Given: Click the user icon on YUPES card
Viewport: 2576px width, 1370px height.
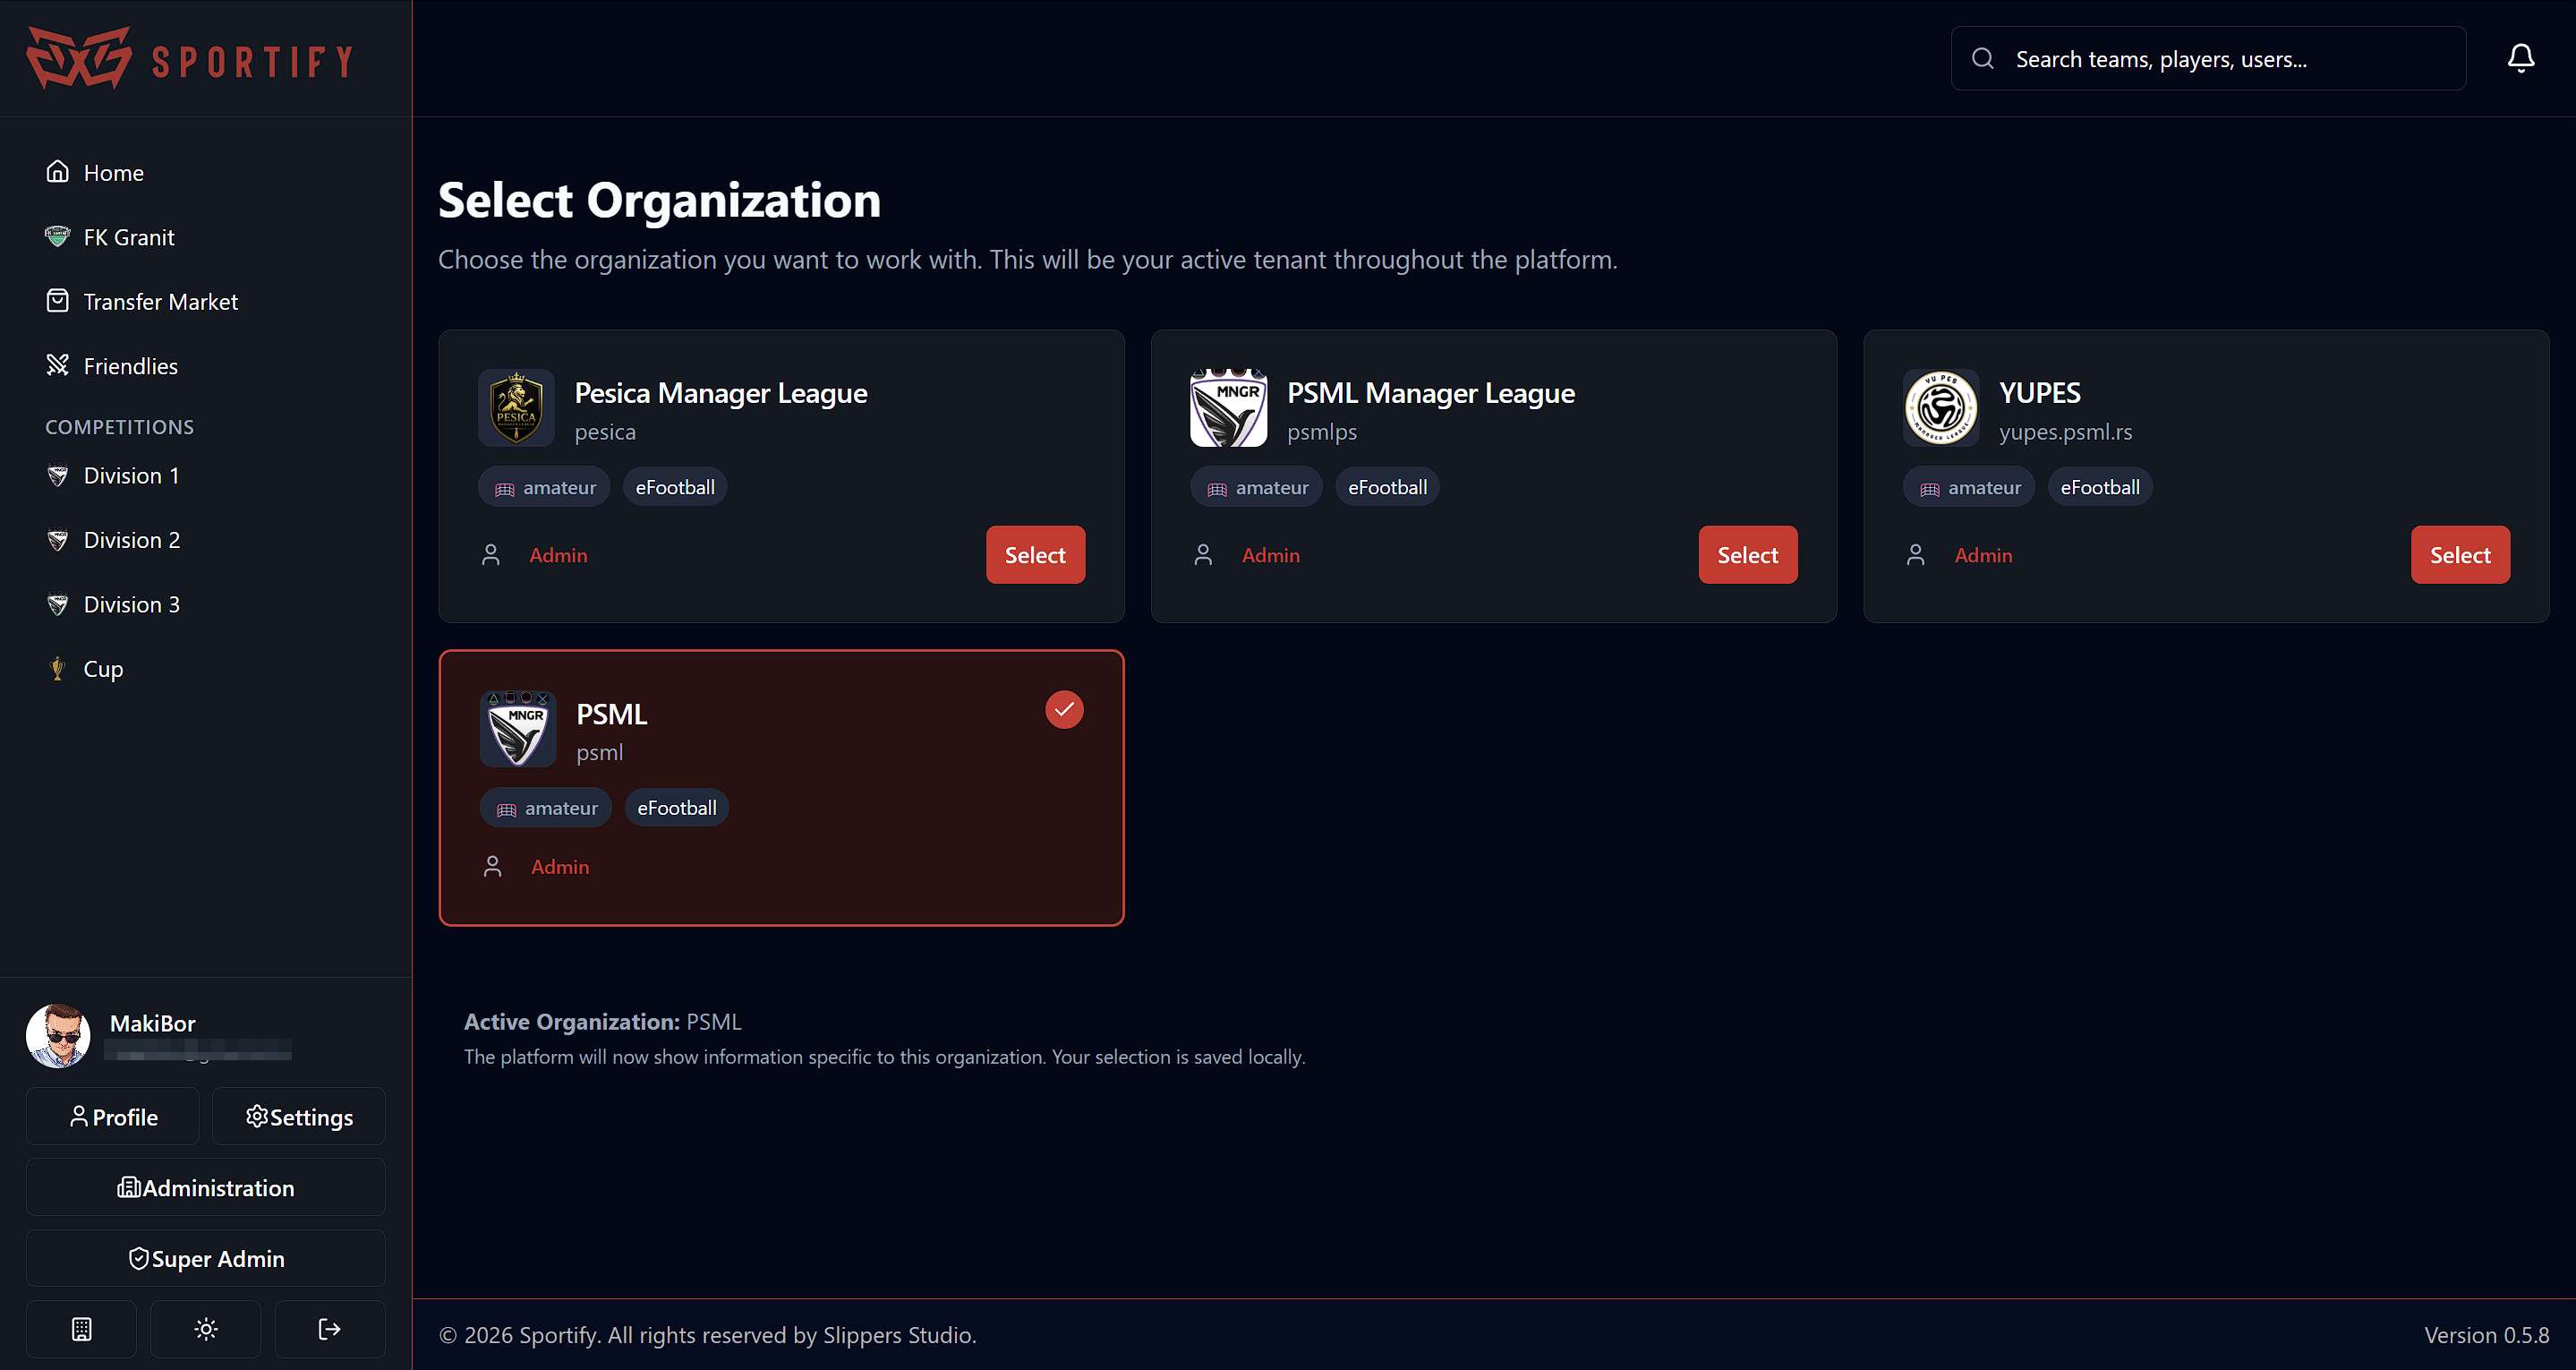Looking at the screenshot, I should (x=1915, y=555).
